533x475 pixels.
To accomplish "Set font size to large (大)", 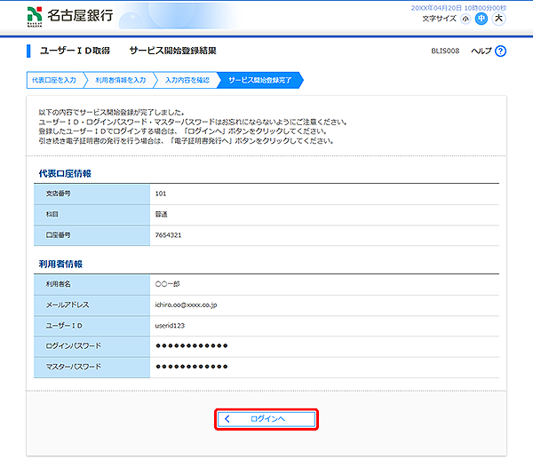I will pyautogui.click(x=498, y=19).
